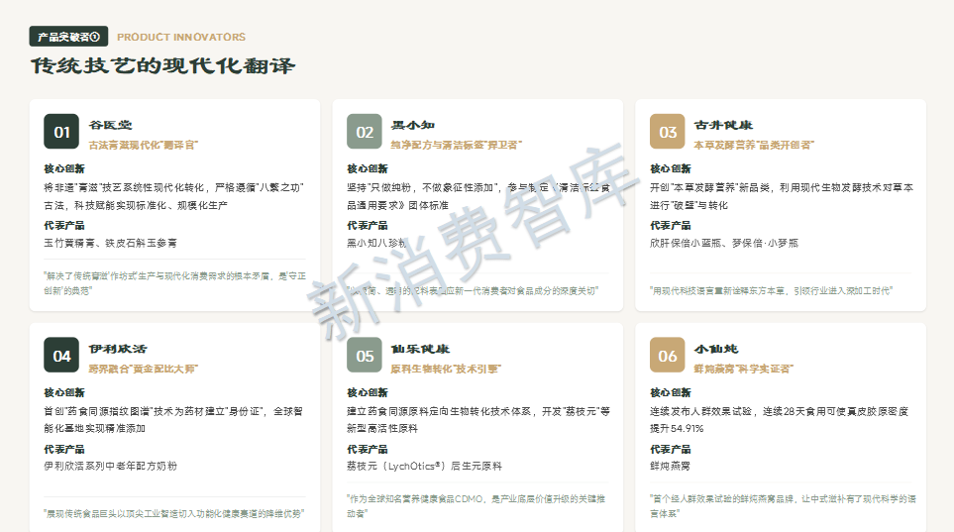Open the 黑小知 card title

(x=412, y=125)
